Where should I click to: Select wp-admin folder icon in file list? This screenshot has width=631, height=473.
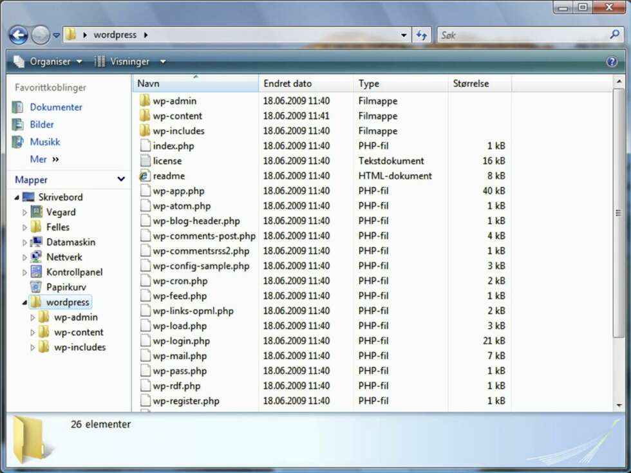(144, 100)
